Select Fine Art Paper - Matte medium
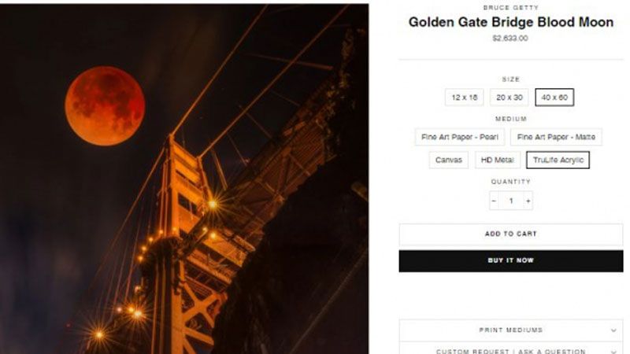 556,137
